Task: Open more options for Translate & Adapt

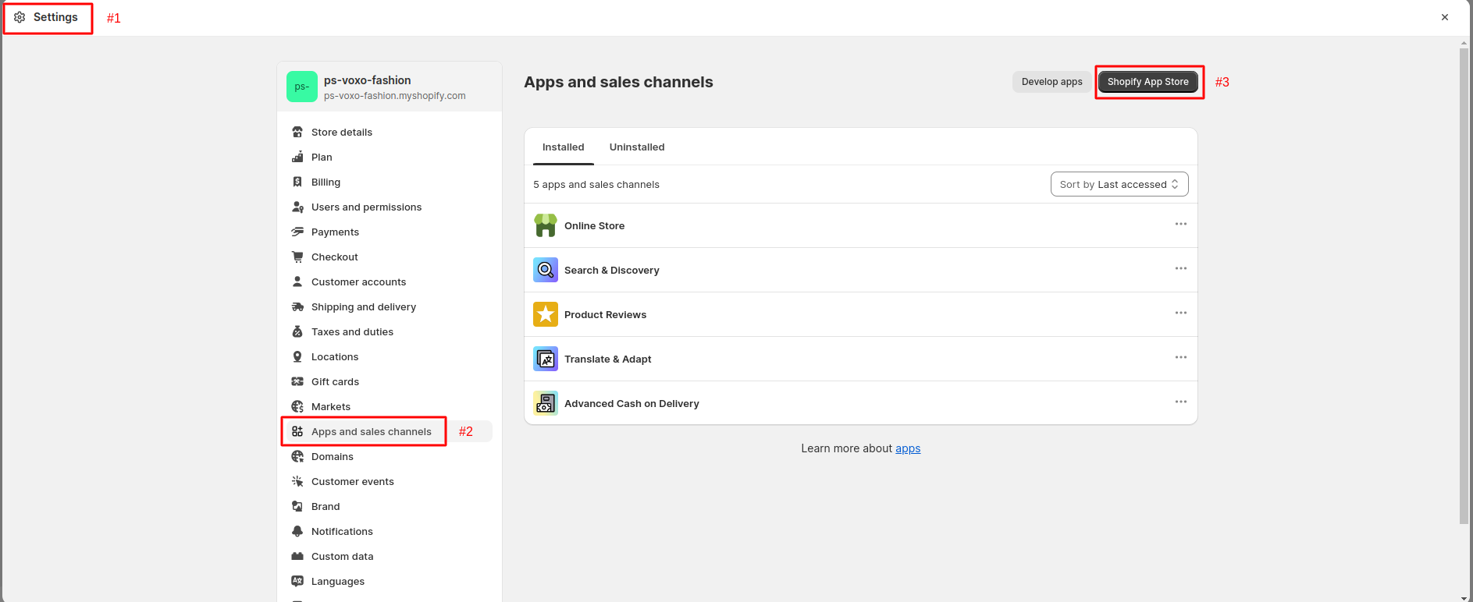Action: coord(1181,357)
